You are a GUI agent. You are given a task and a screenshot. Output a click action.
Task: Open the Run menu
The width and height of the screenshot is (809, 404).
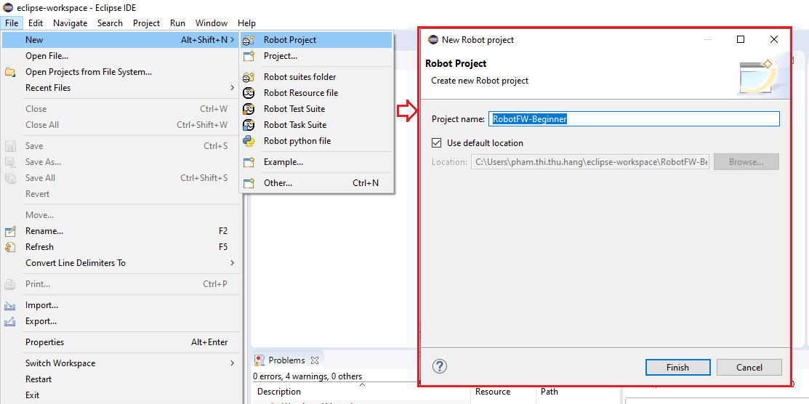pos(177,23)
